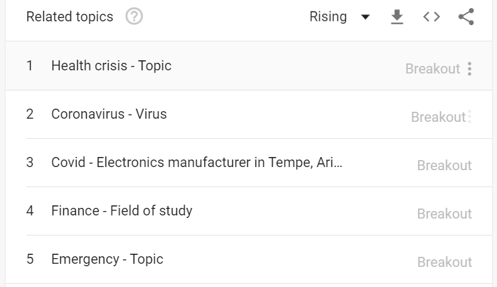This screenshot has height=287, width=497.
Task: Open the Emergency - Topic entry
Action: (107, 259)
